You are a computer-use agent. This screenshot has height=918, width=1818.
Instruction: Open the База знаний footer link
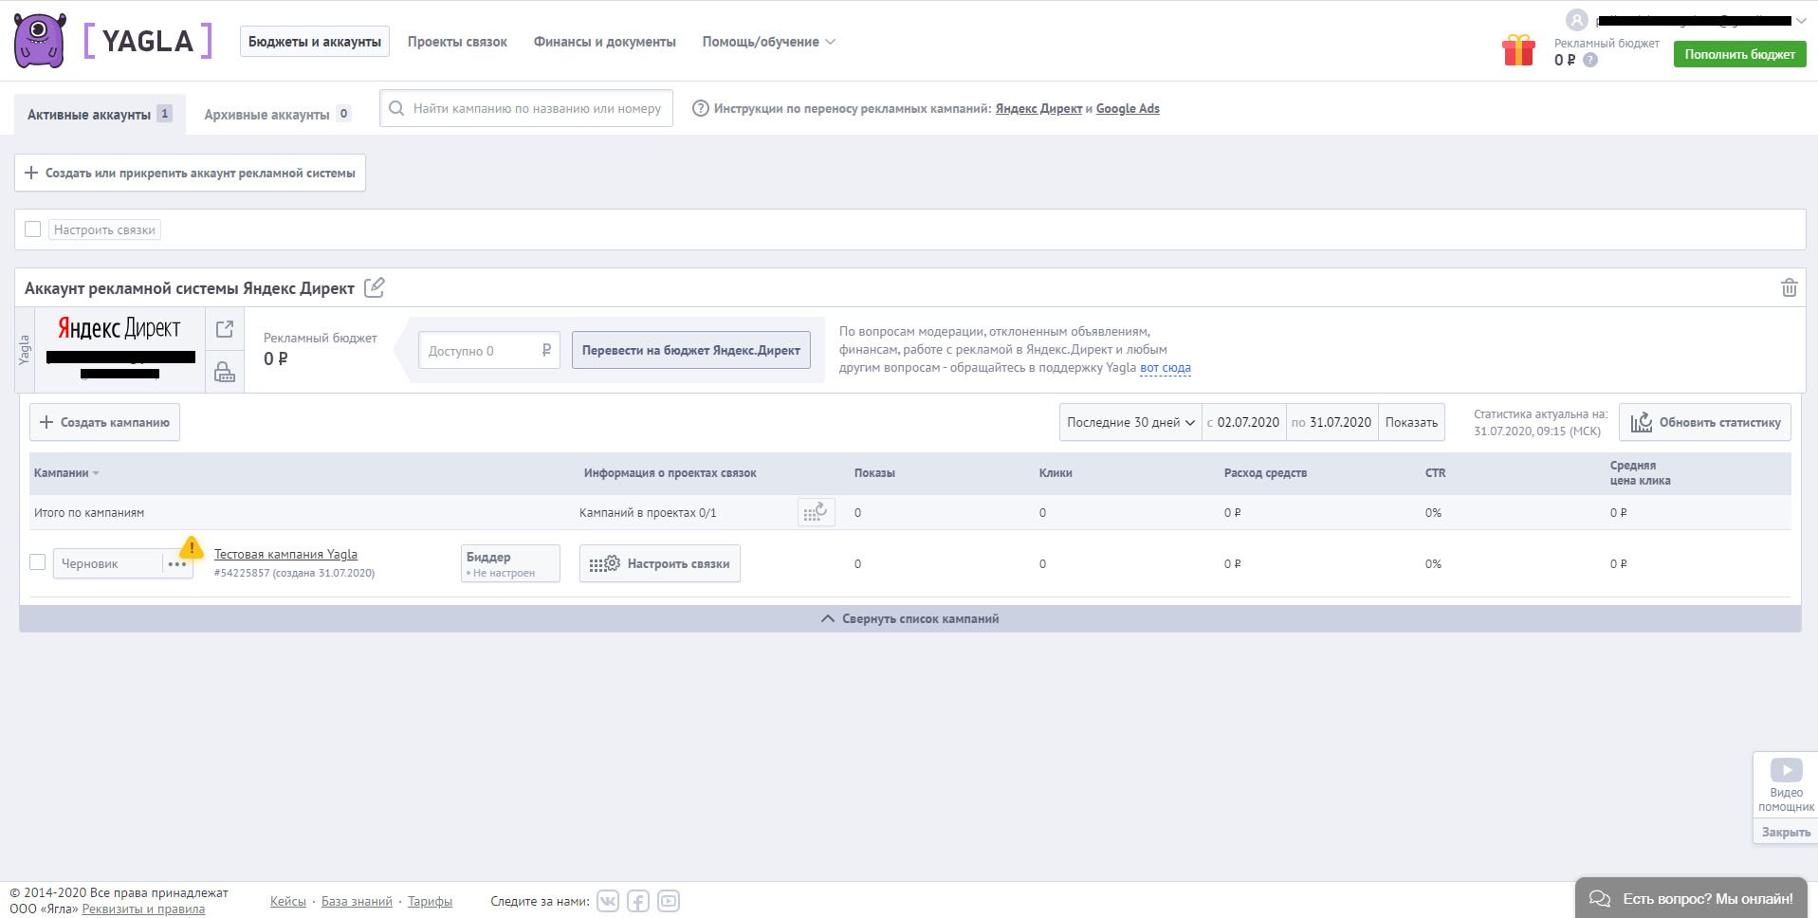pos(357,902)
